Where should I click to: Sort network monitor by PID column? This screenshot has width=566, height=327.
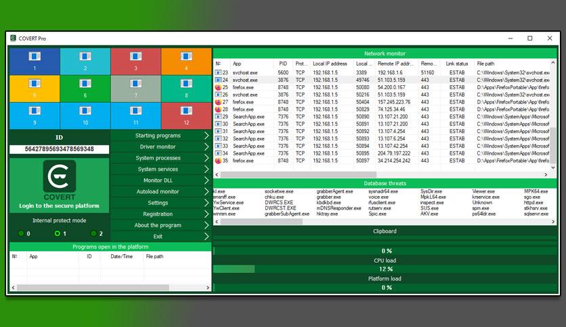coord(283,64)
